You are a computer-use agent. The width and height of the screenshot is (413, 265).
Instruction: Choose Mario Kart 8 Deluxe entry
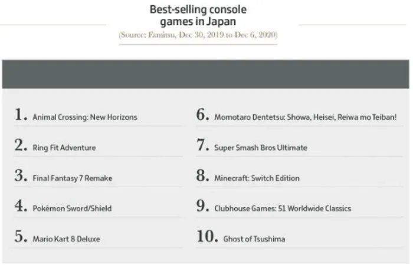[x=66, y=239]
